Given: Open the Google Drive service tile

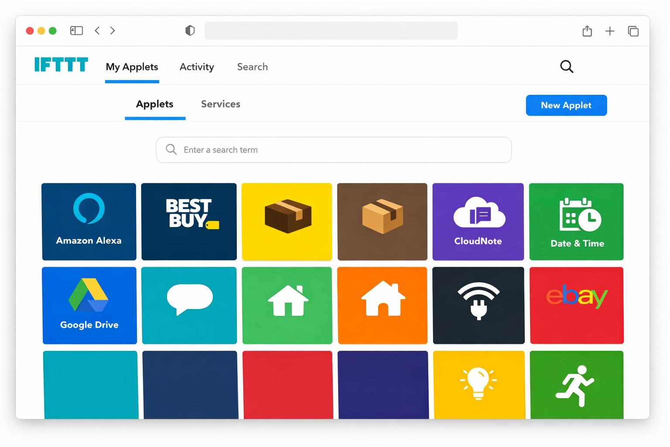Looking at the screenshot, I should [x=89, y=306].
